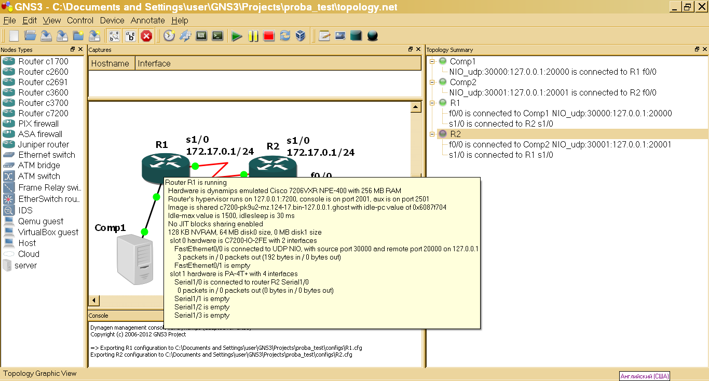Click R1 router in topology canvas
709x381 pixels.
(x=166, y=167)
